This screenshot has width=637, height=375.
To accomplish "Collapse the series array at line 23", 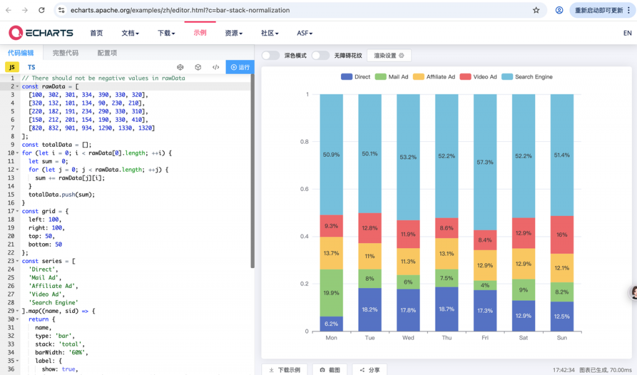I will pos(17,261).
